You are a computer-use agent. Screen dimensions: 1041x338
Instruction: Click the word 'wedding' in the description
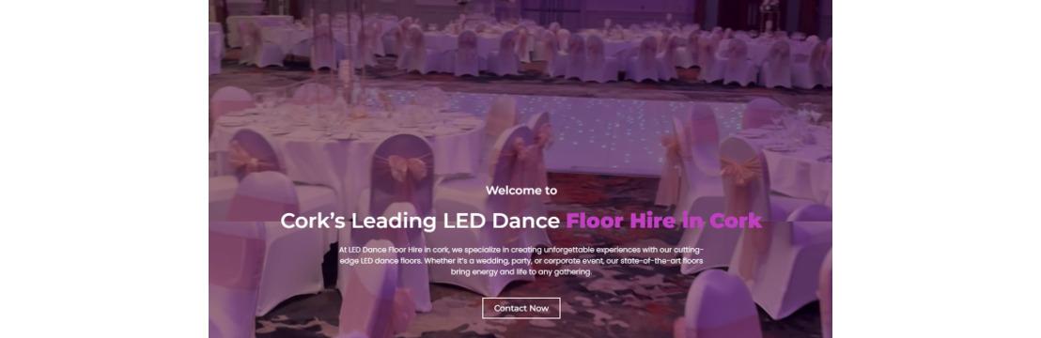[x=489, y=261]
